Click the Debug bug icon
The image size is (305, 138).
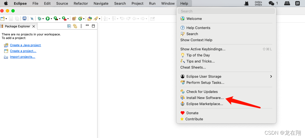click(40, 19)
